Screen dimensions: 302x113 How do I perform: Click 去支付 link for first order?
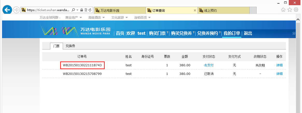point(209,65)
